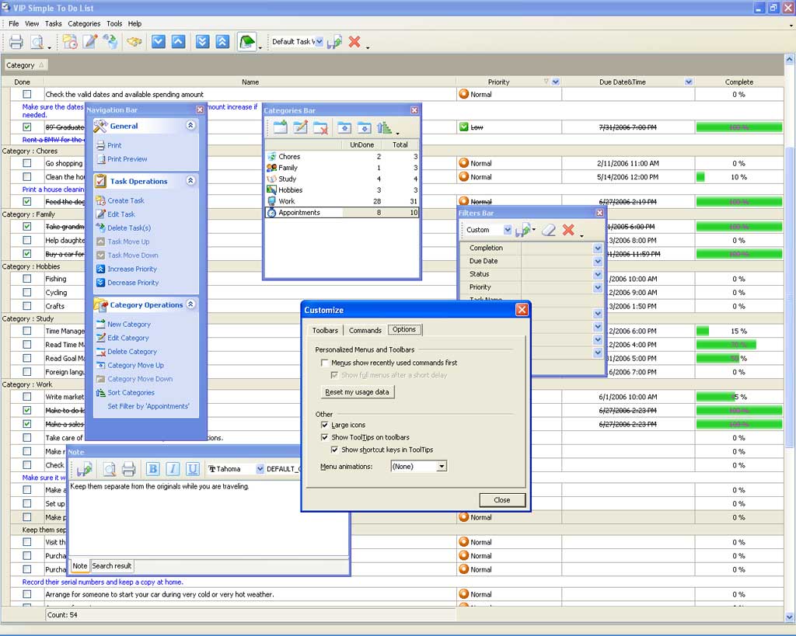Viewport: 796px width, 636px height.
Task: Click the Italic button in the Note panel
Action: coord(173,469)
